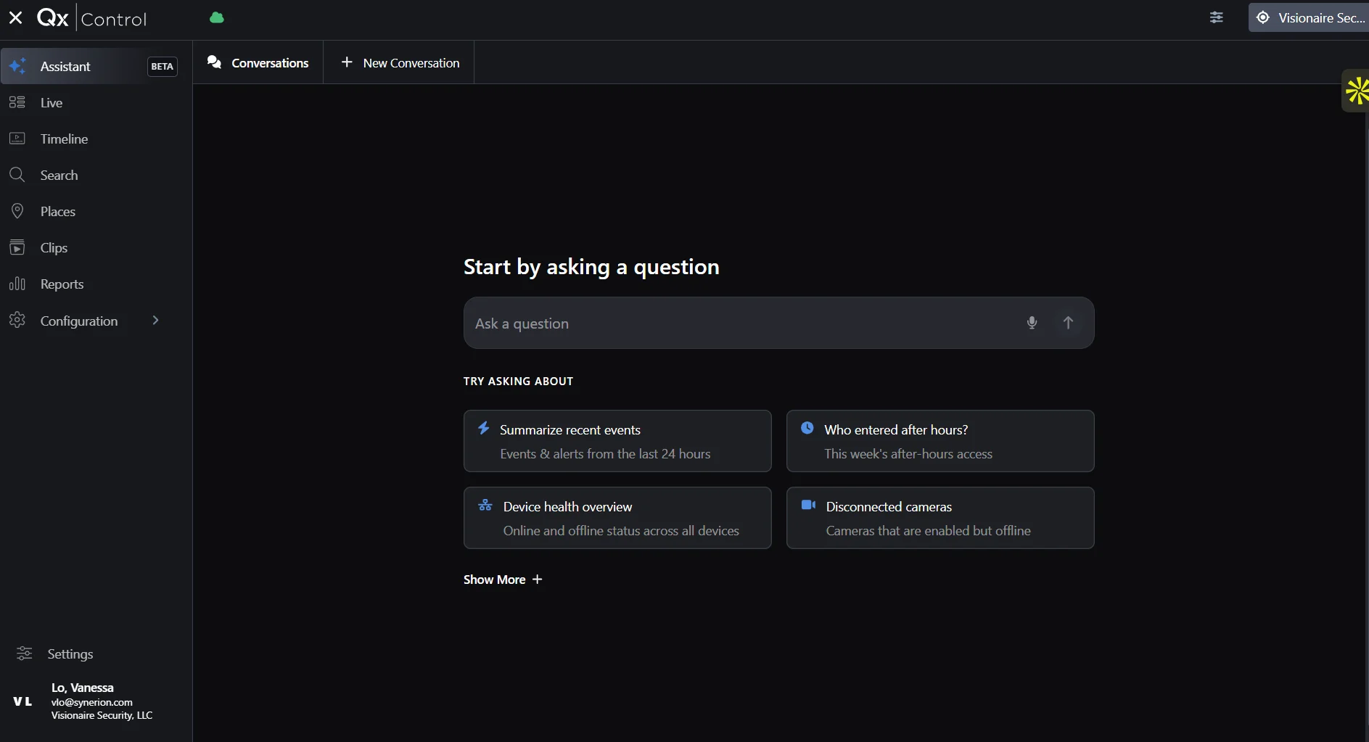Activate the microphone voice input
Screen dimensions: 1369x742
pos(1032,323)
